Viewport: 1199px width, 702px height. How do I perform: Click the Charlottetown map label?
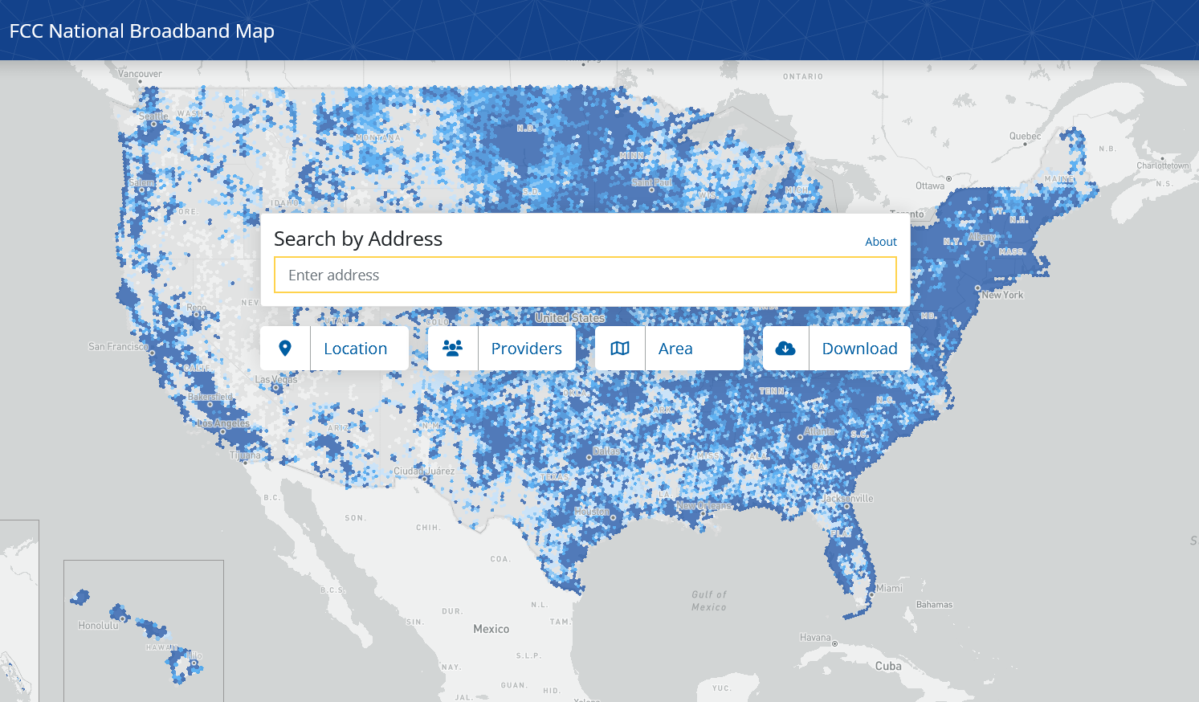1163,166
